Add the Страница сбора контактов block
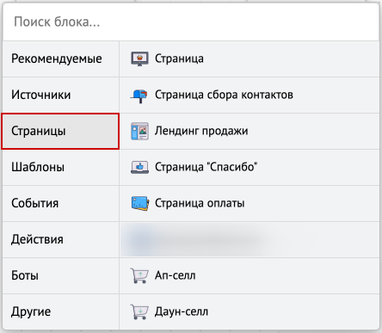This screenshot has height=333, width=382. click(250, 95)
